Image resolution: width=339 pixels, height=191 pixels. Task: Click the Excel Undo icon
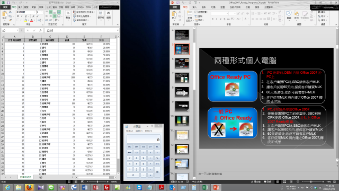pos(13,3)
